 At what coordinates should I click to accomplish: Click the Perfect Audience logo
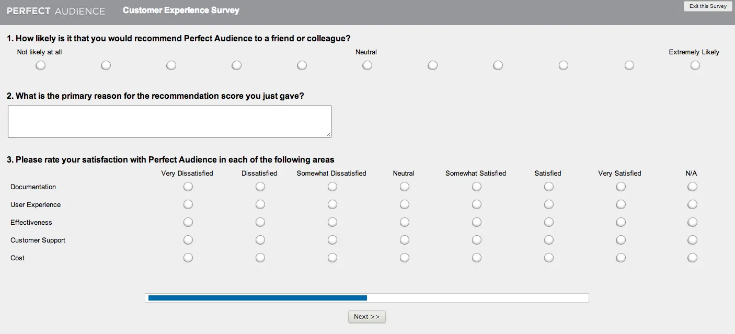tap(55, 10)
